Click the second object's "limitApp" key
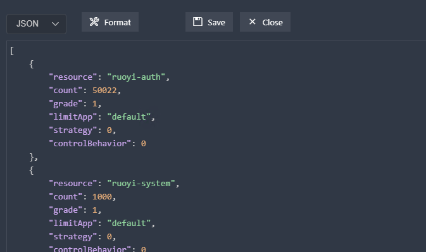 tap(73, 224)
